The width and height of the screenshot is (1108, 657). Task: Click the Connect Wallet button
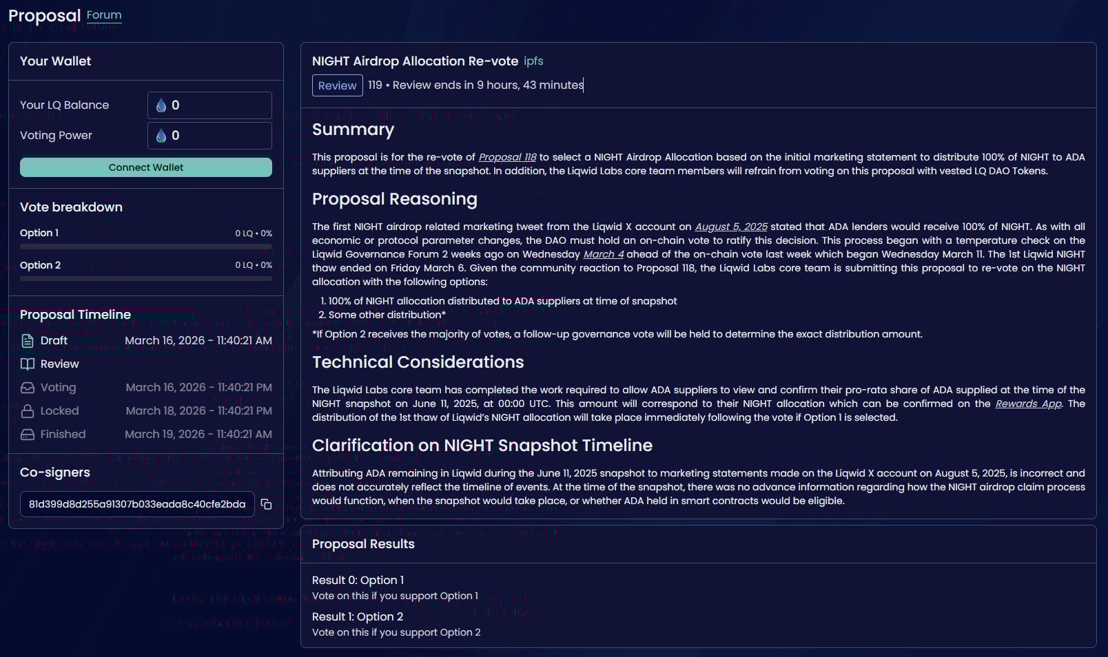coord(146,167)
